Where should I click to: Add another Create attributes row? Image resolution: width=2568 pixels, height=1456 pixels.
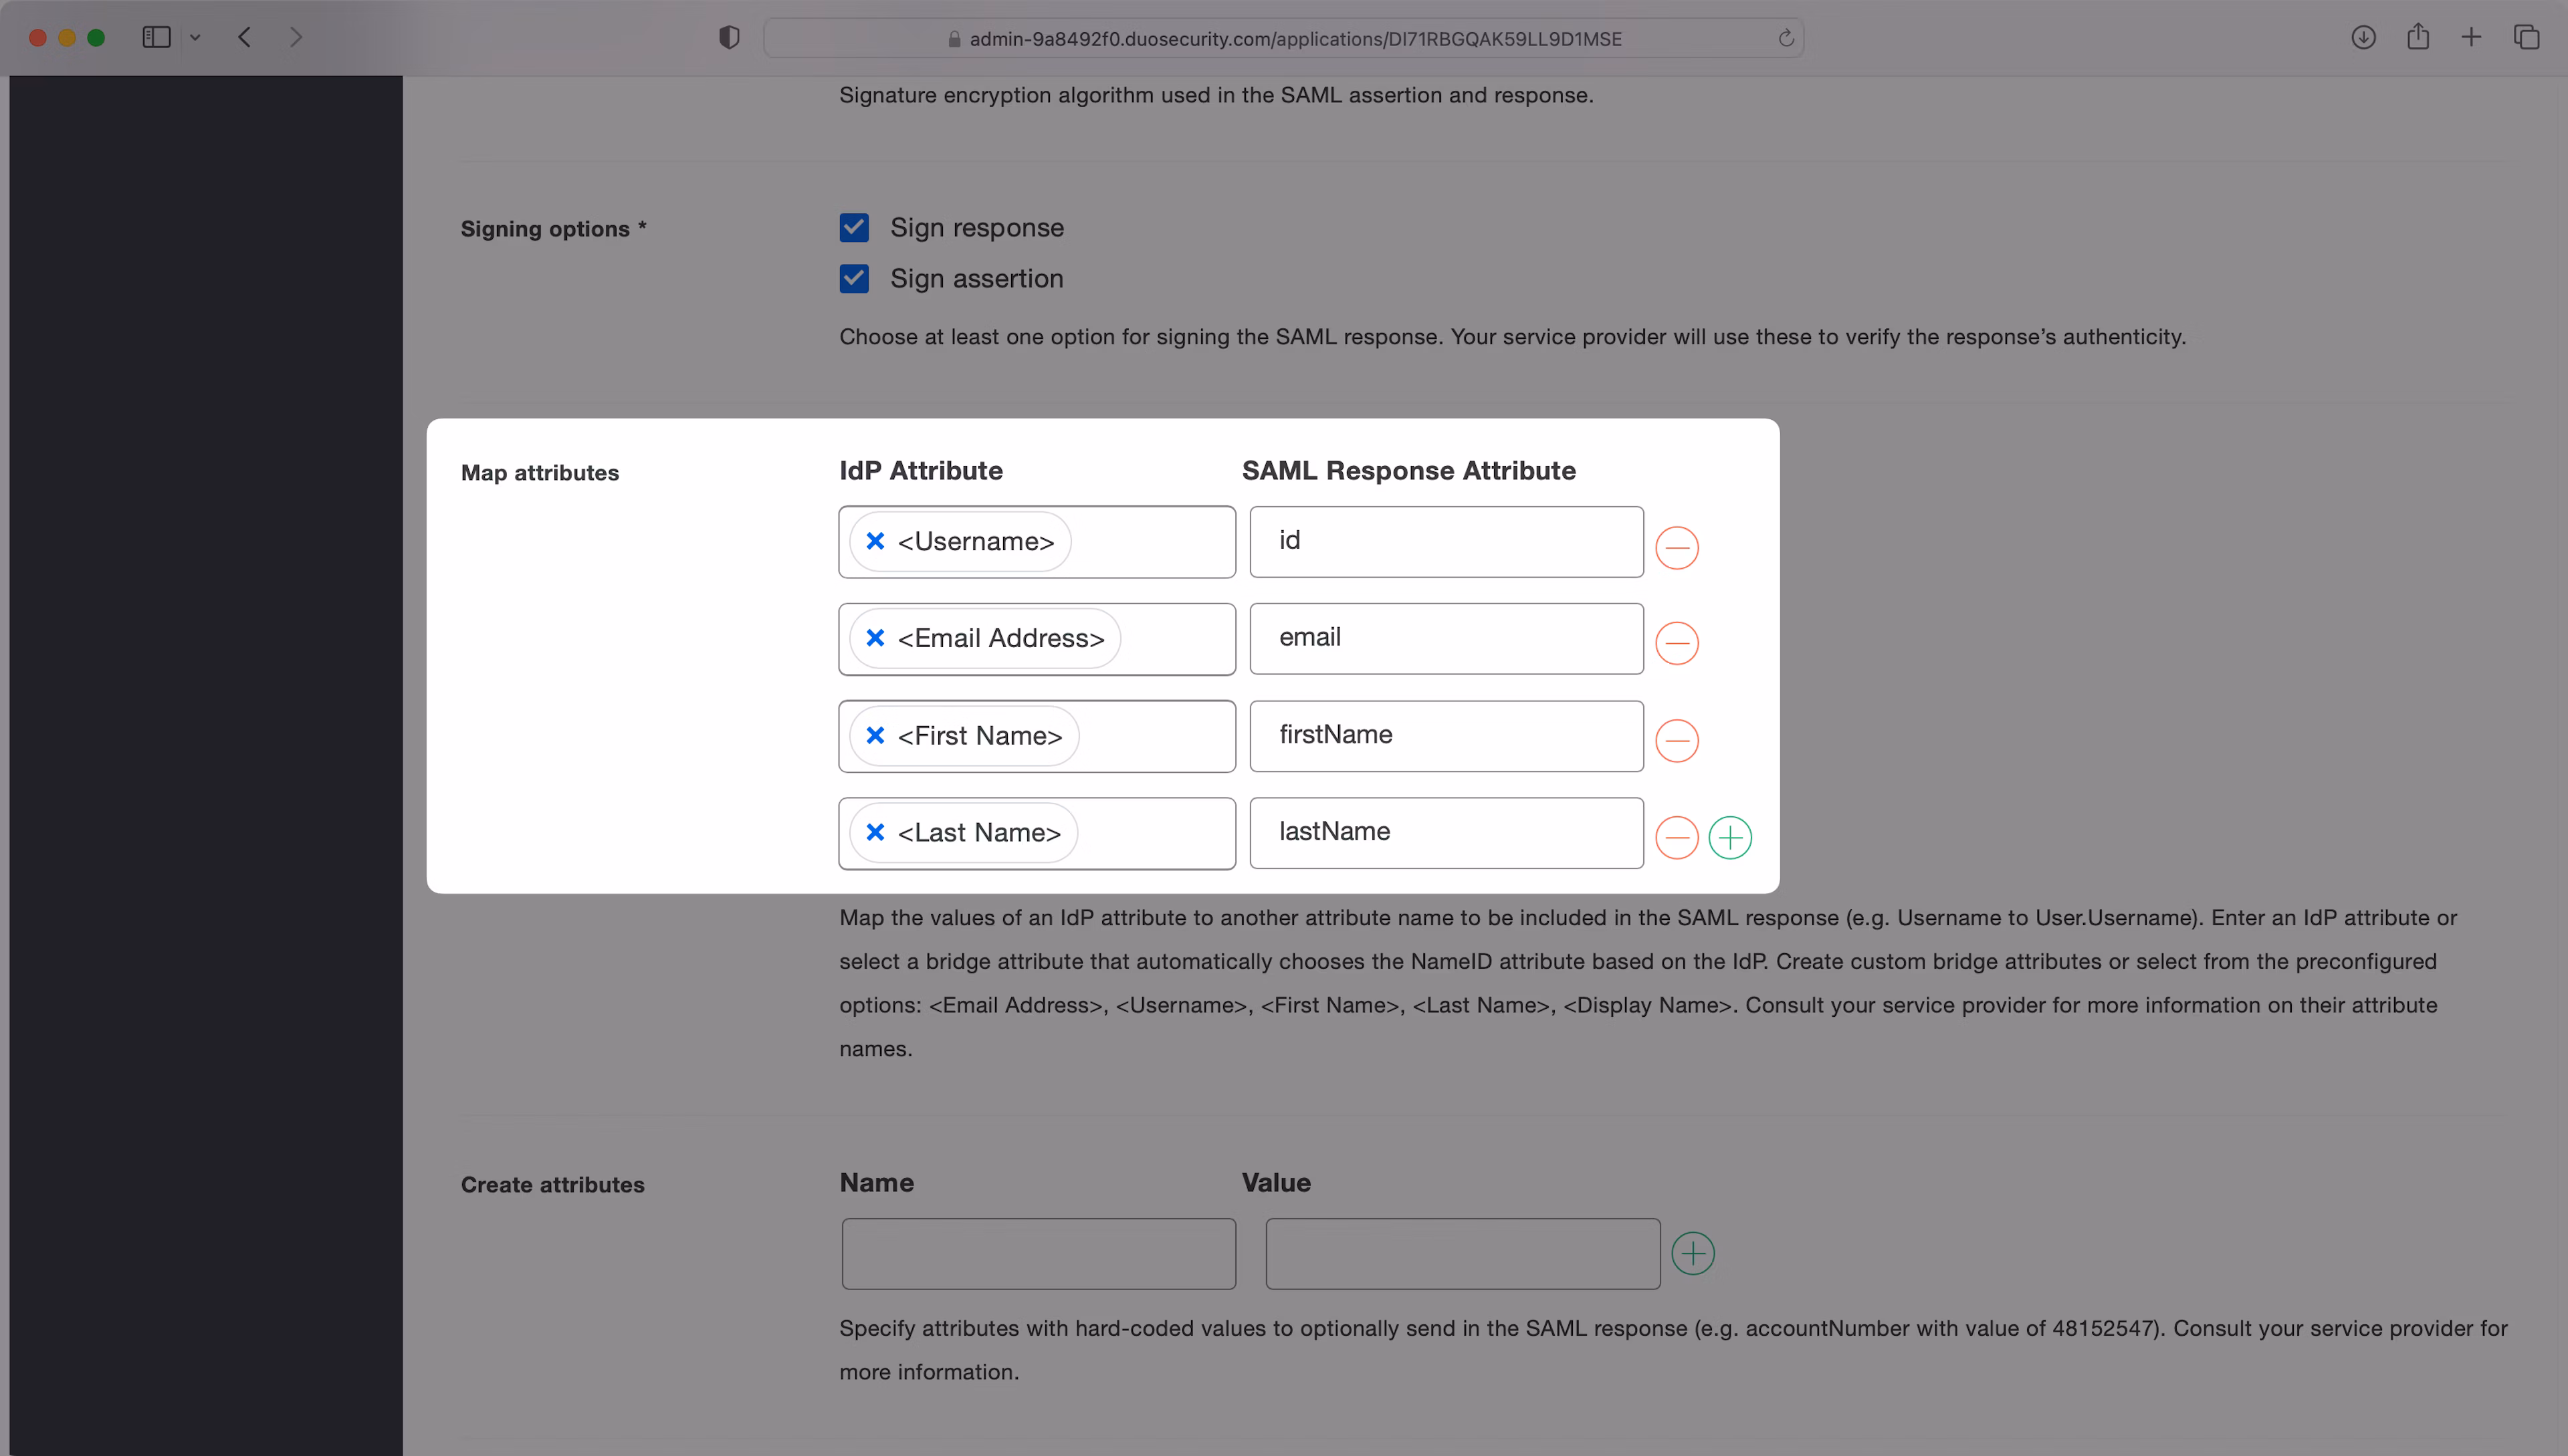(x=1693, y=1253)
